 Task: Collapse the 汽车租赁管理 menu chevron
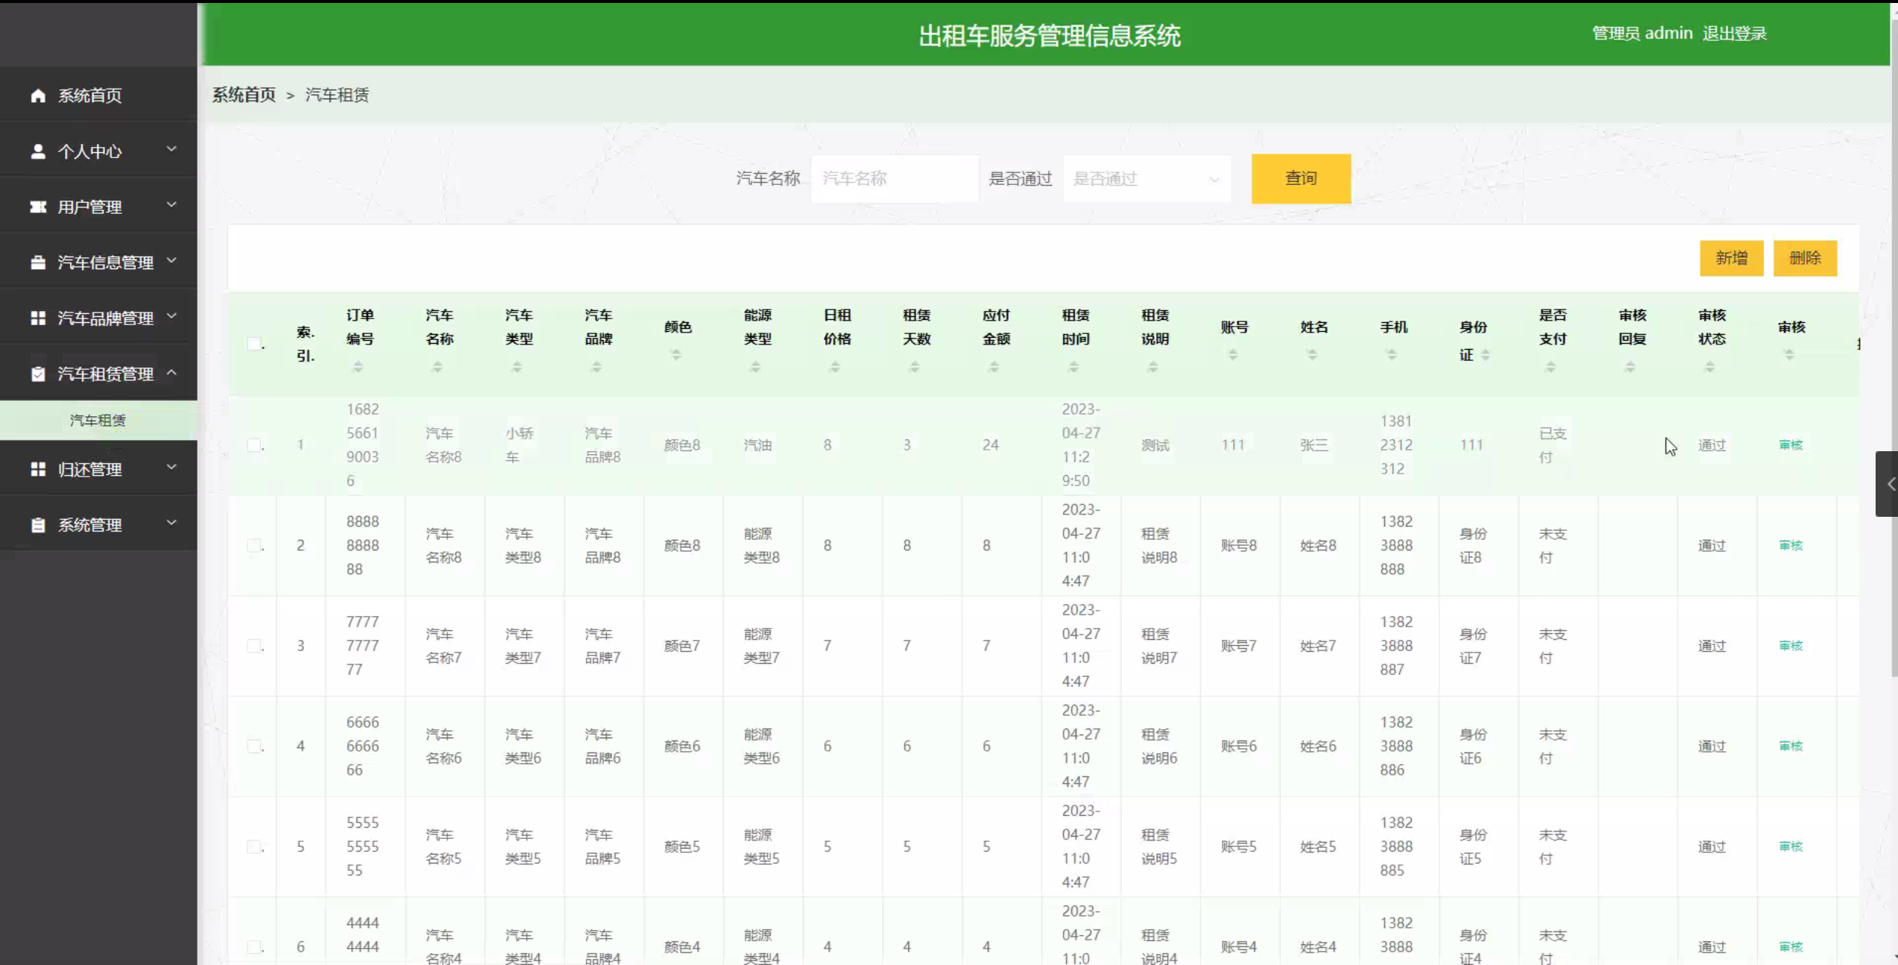tap(171, 372)
